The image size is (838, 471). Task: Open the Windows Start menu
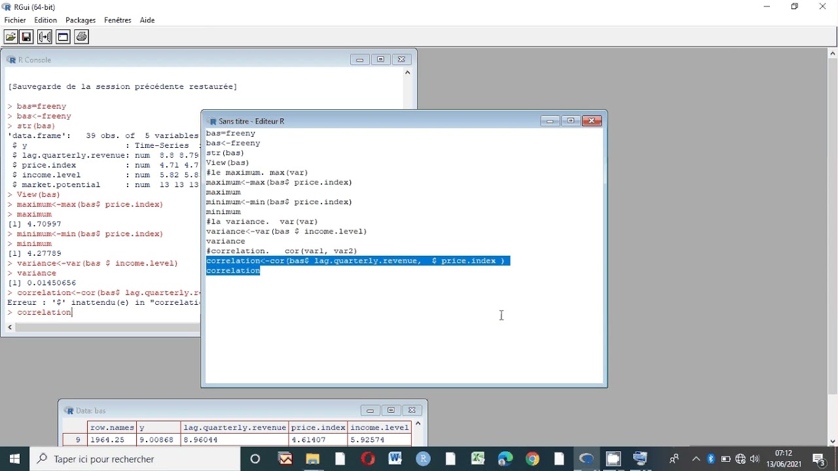(x=14, y=459)
